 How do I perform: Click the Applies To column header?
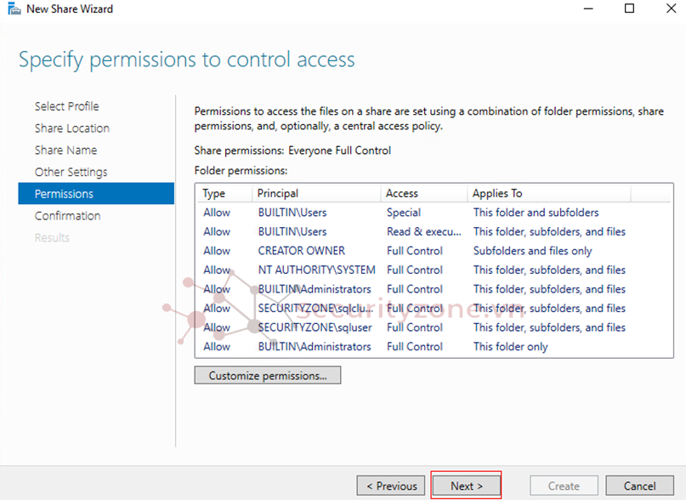(x=497, y=194)
